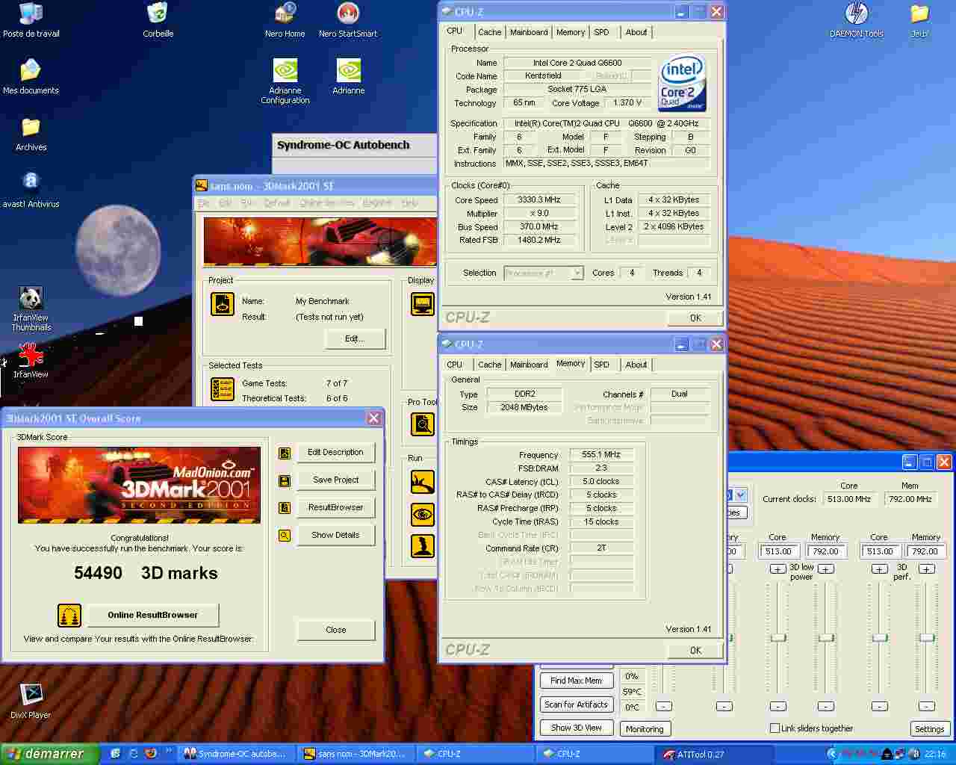Image resolution: width=956 pixels, height=765 pixels.
Task: Click the Core Speed value 3330.3 MHz
Action: pyautogui.click(x=539, y=200)
